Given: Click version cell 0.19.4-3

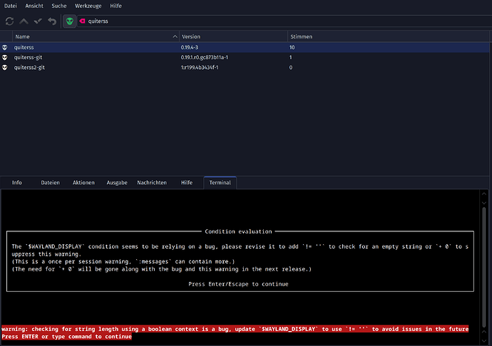Looking at the screenshot, I should pyautogui.click(x=189, y=47).
